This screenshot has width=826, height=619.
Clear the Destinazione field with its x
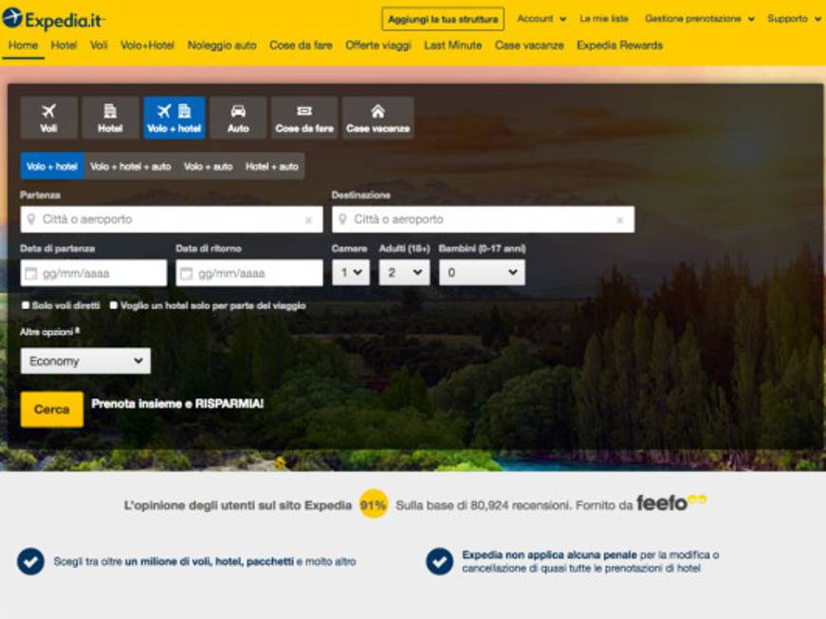pyautogui.click(x=620, y=220)
